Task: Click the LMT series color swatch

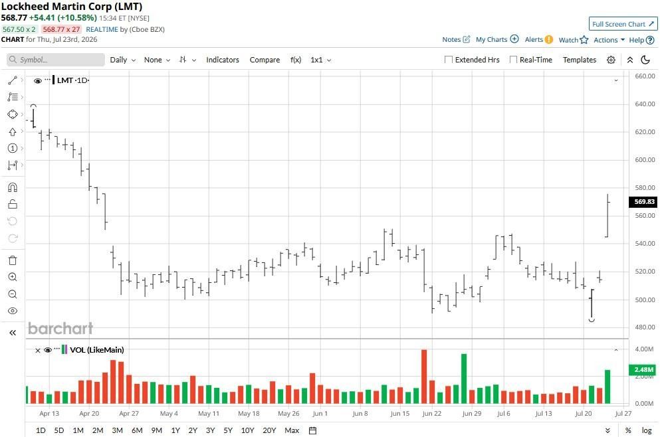Action: click(53, 80)
